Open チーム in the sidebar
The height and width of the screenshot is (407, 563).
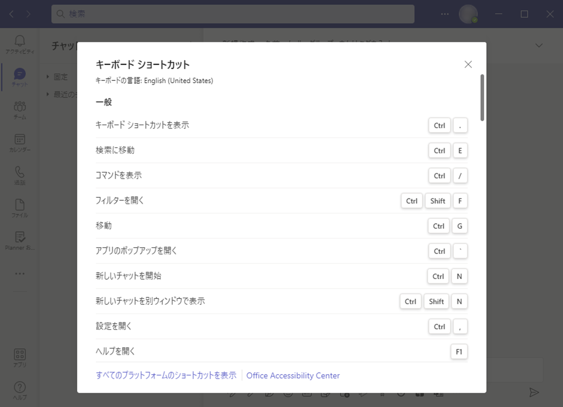point(20,110)
